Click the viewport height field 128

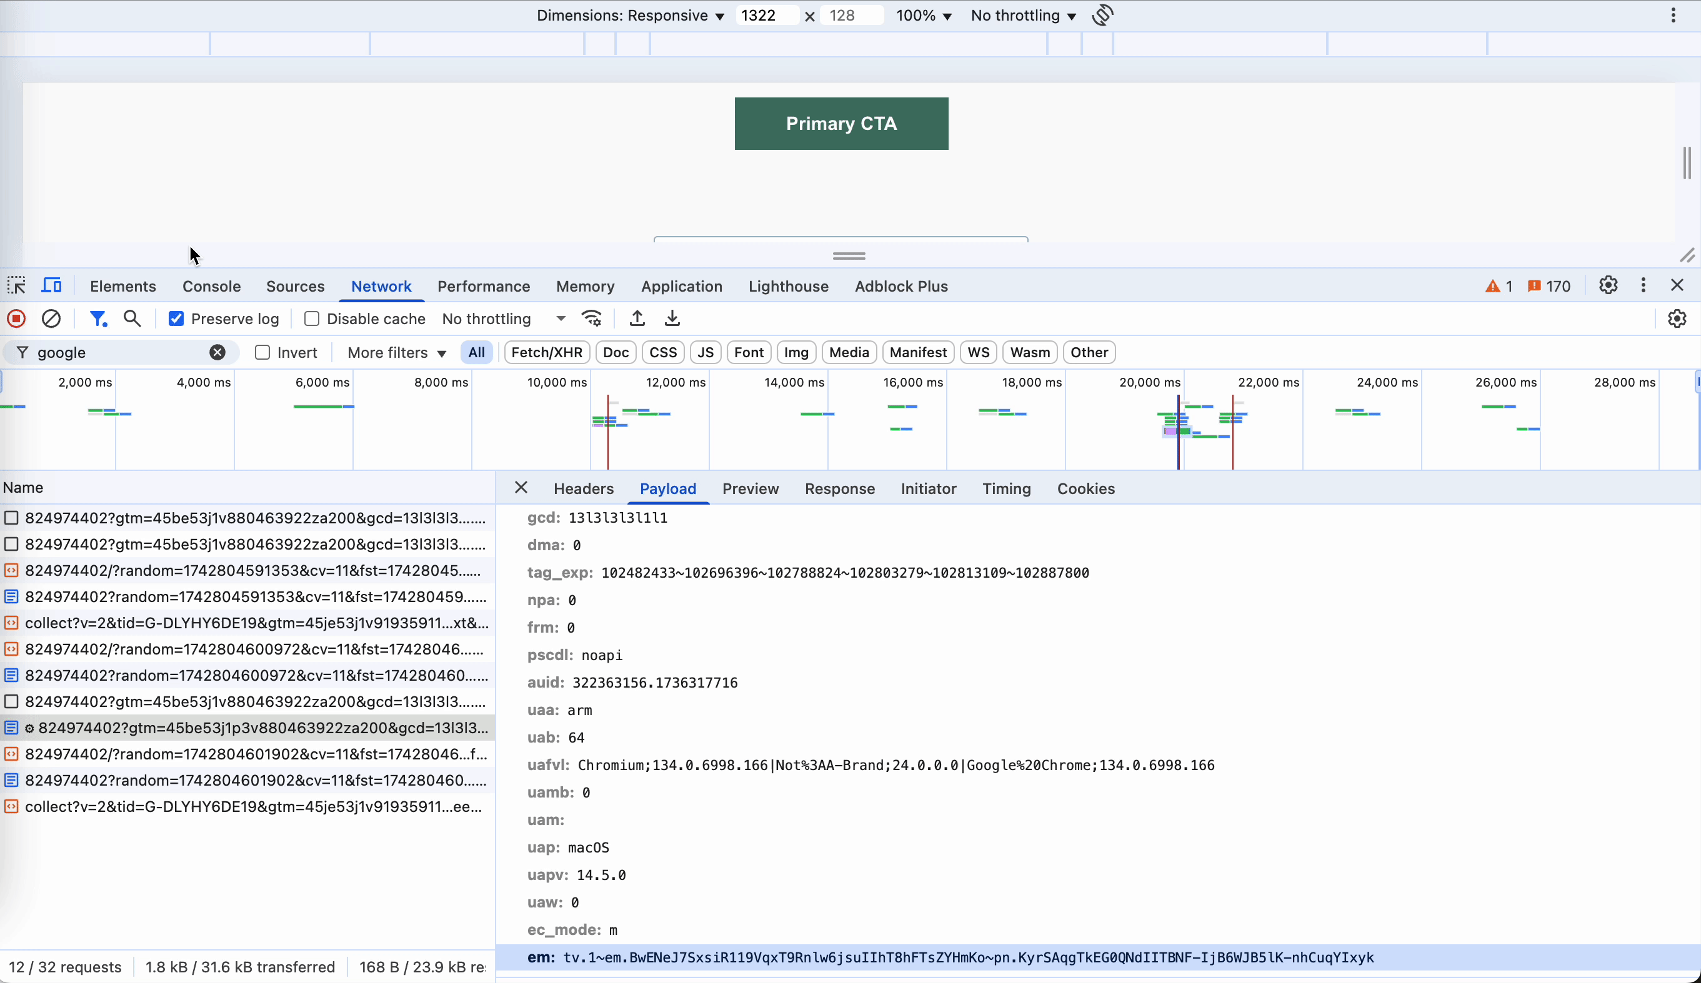click(852, 16)
